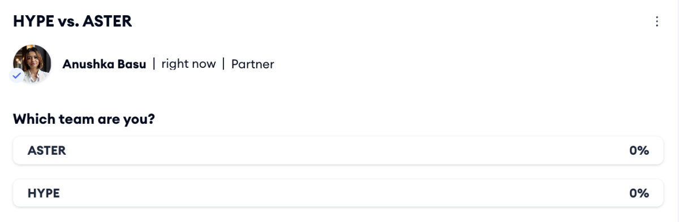Click the HYPE 0% percentage
The width and height of the screenshot is (679, 222).
(x=639, y=193)
